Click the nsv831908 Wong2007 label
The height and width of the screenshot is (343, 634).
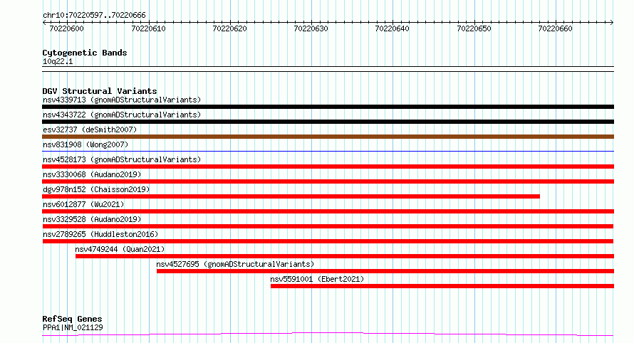click(x=85, y=144)
